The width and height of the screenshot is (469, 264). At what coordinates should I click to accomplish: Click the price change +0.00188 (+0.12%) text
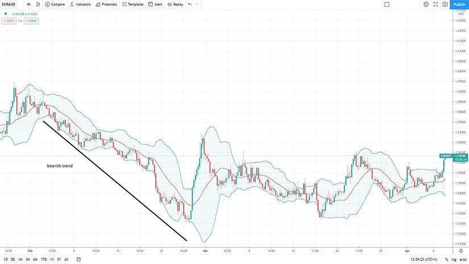pyautogui.click(x=24, y=14)
